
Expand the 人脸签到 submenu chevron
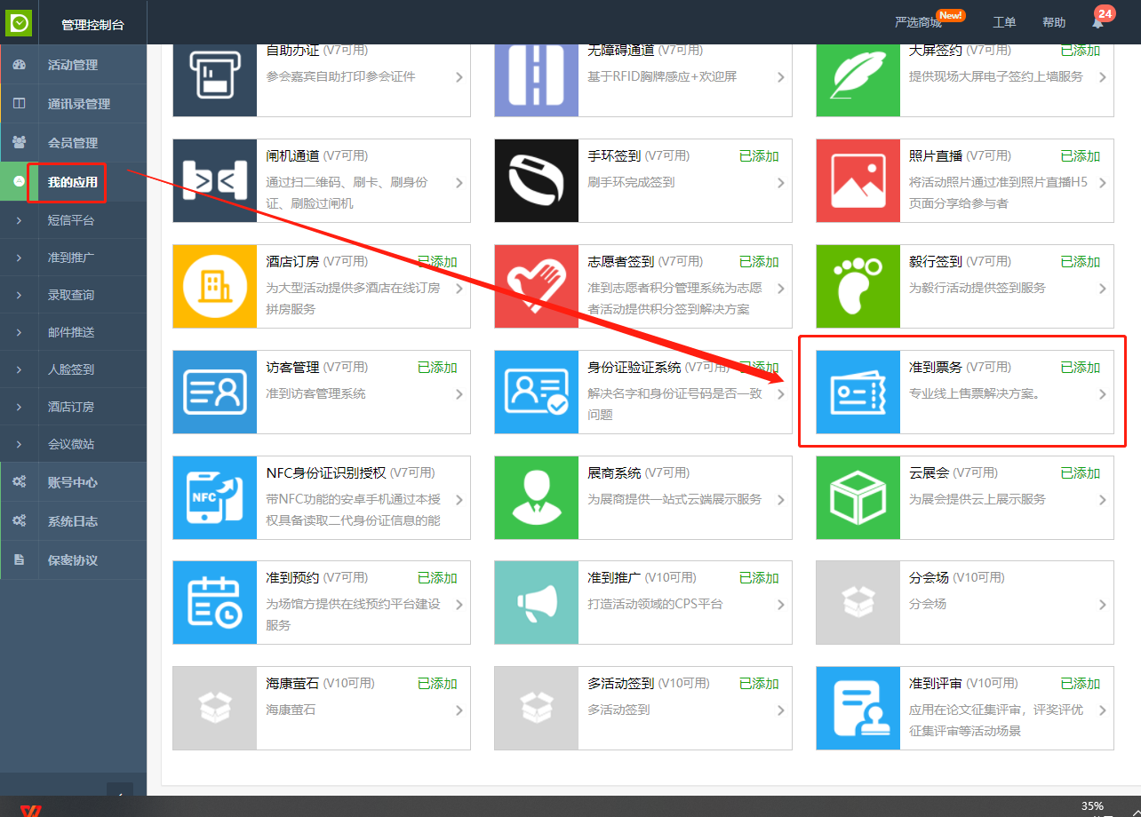click(x=19, y=369)
